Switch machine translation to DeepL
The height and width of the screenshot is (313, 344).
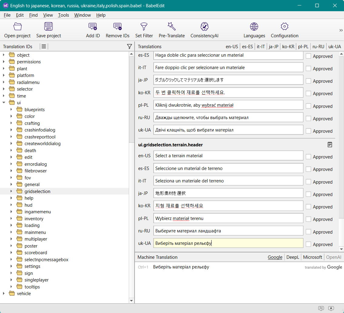292,257
